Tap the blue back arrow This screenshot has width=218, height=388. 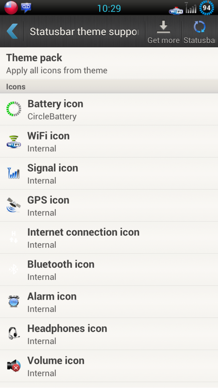[x=12, y=31]
